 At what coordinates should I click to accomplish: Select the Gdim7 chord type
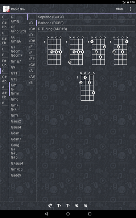pyautogui.click(x=18, y=139)
